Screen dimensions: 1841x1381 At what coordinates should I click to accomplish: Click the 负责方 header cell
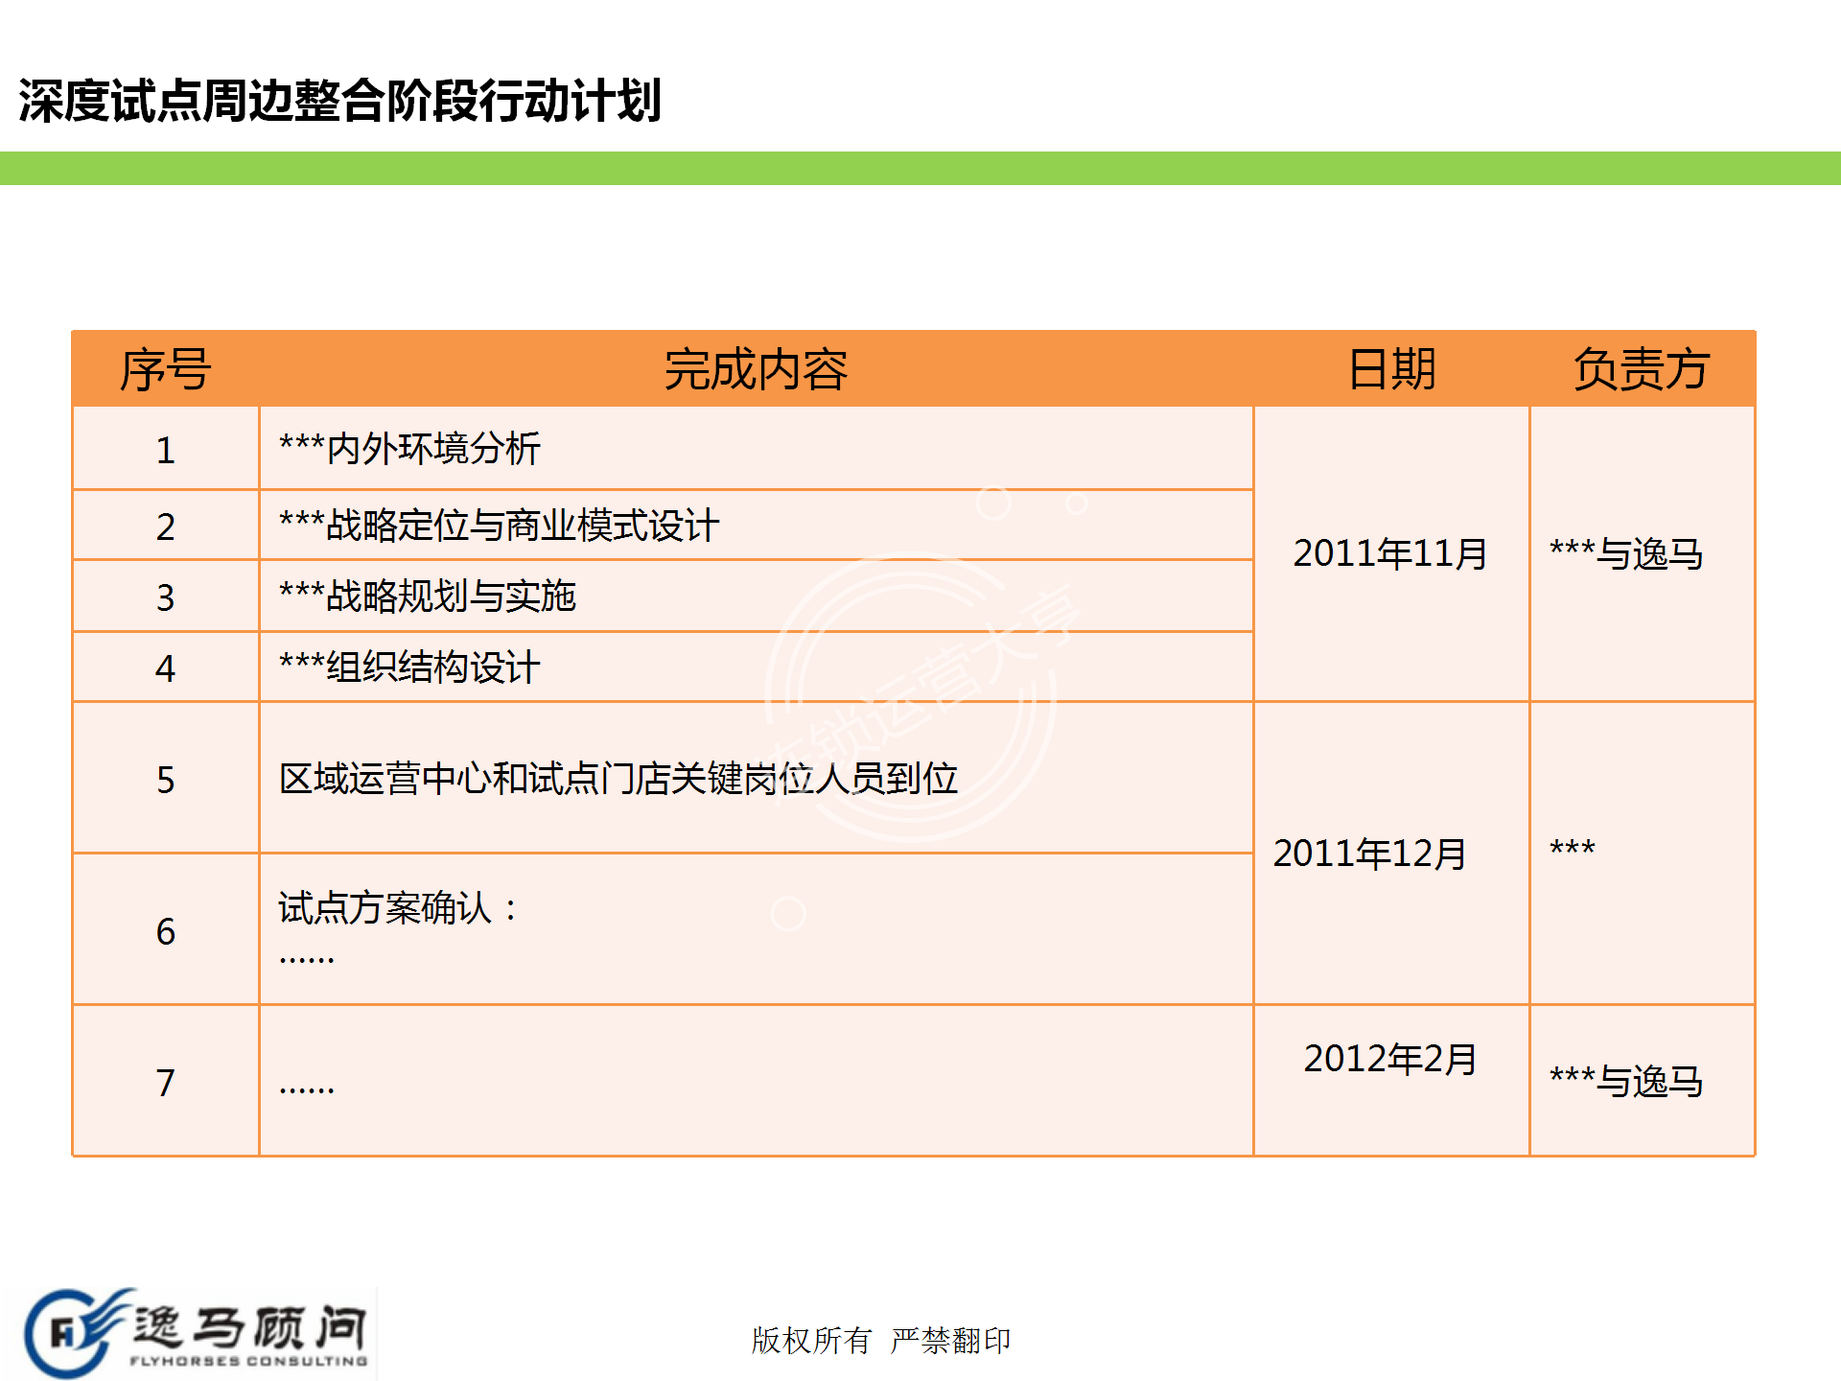click(1641, 369)
